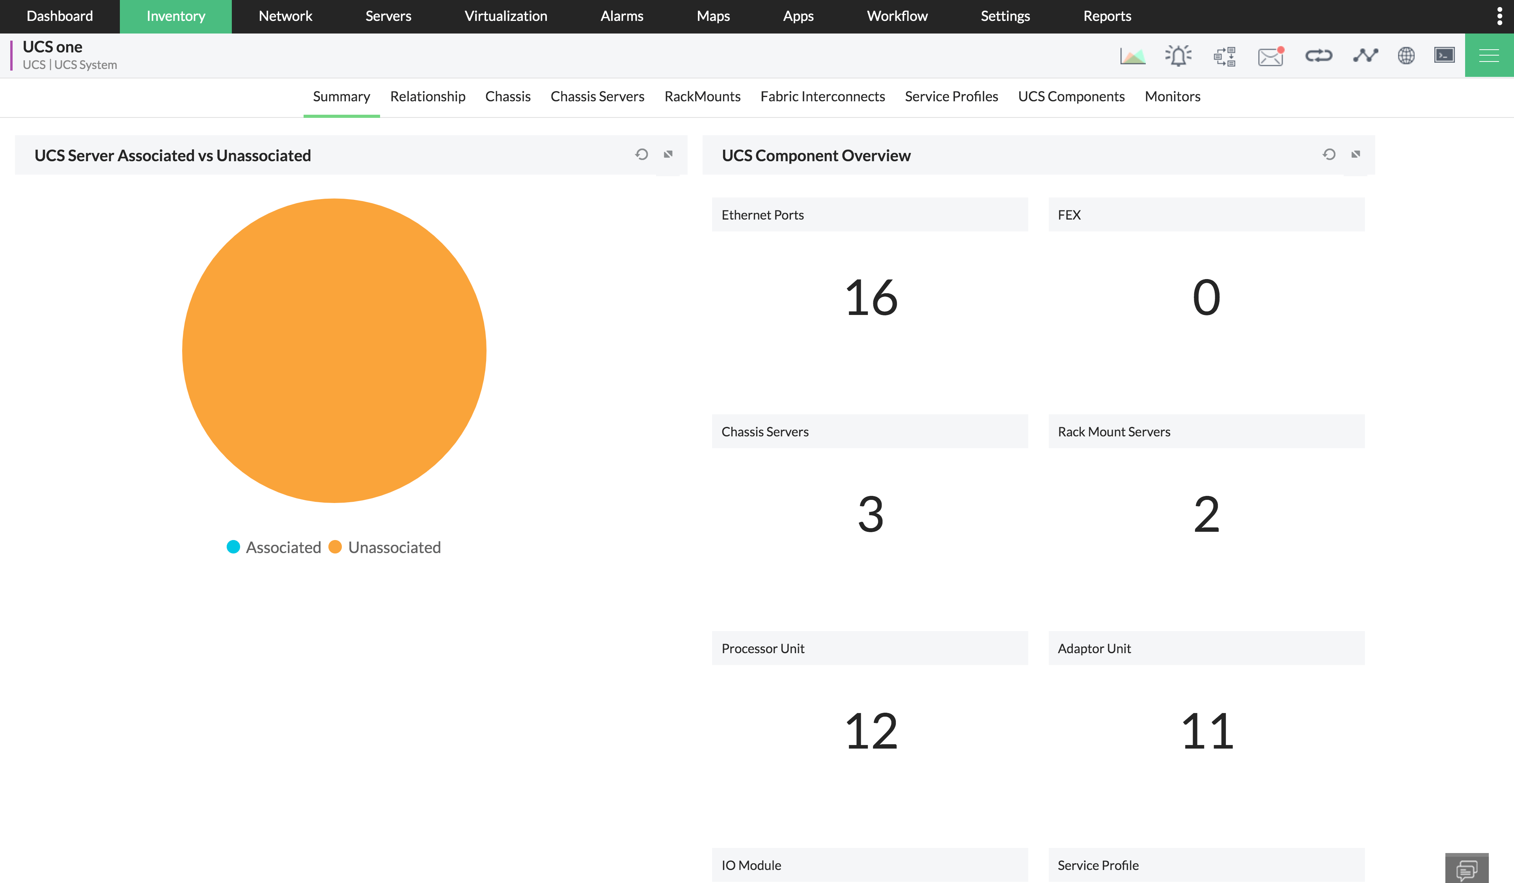Click the globe icon in header
1514x883 pixels.
(x=1406, y=56)
